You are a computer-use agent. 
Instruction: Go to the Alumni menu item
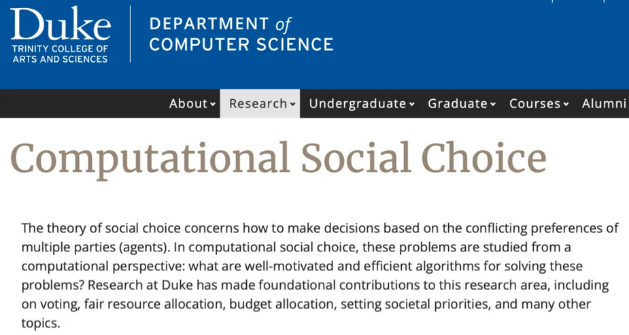click(x=604, y=103)
